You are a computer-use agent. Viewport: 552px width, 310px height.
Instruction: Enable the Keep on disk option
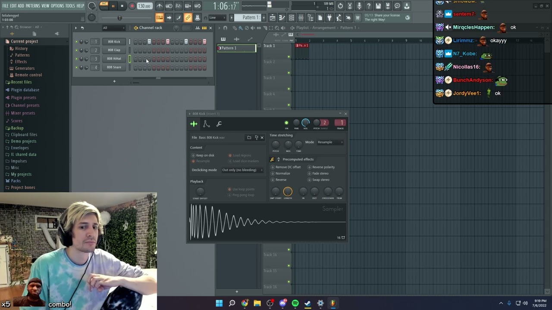(x=203, y=155)
